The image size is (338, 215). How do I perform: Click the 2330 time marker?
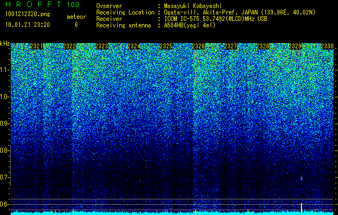pos(327,46)
